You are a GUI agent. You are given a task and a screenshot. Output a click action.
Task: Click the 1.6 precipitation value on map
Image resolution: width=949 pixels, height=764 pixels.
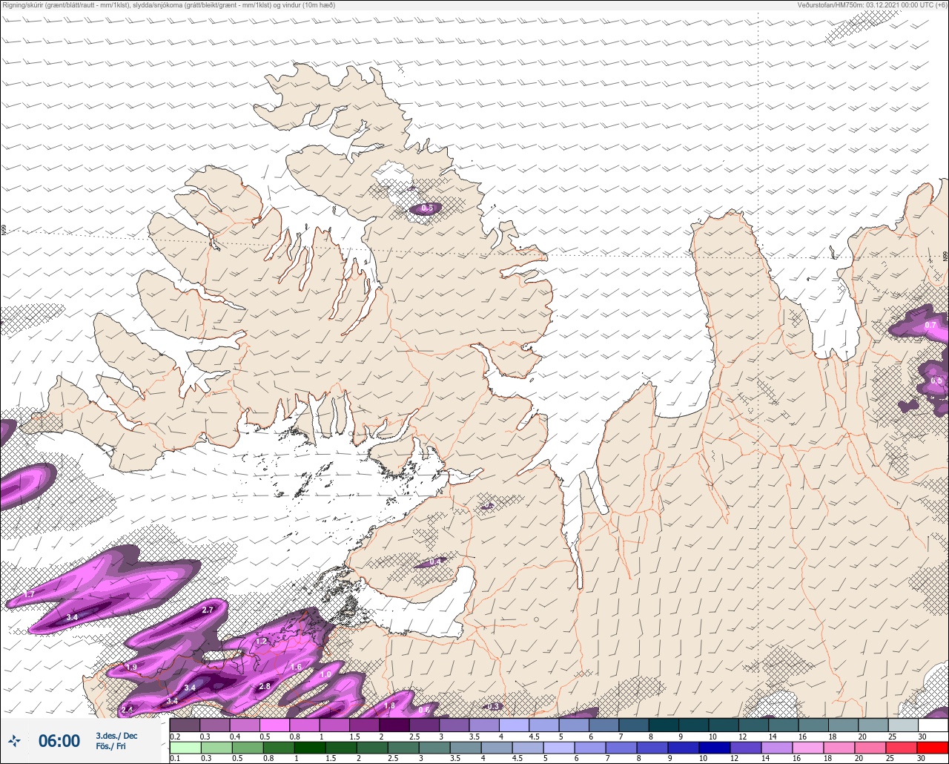(296, 667)
